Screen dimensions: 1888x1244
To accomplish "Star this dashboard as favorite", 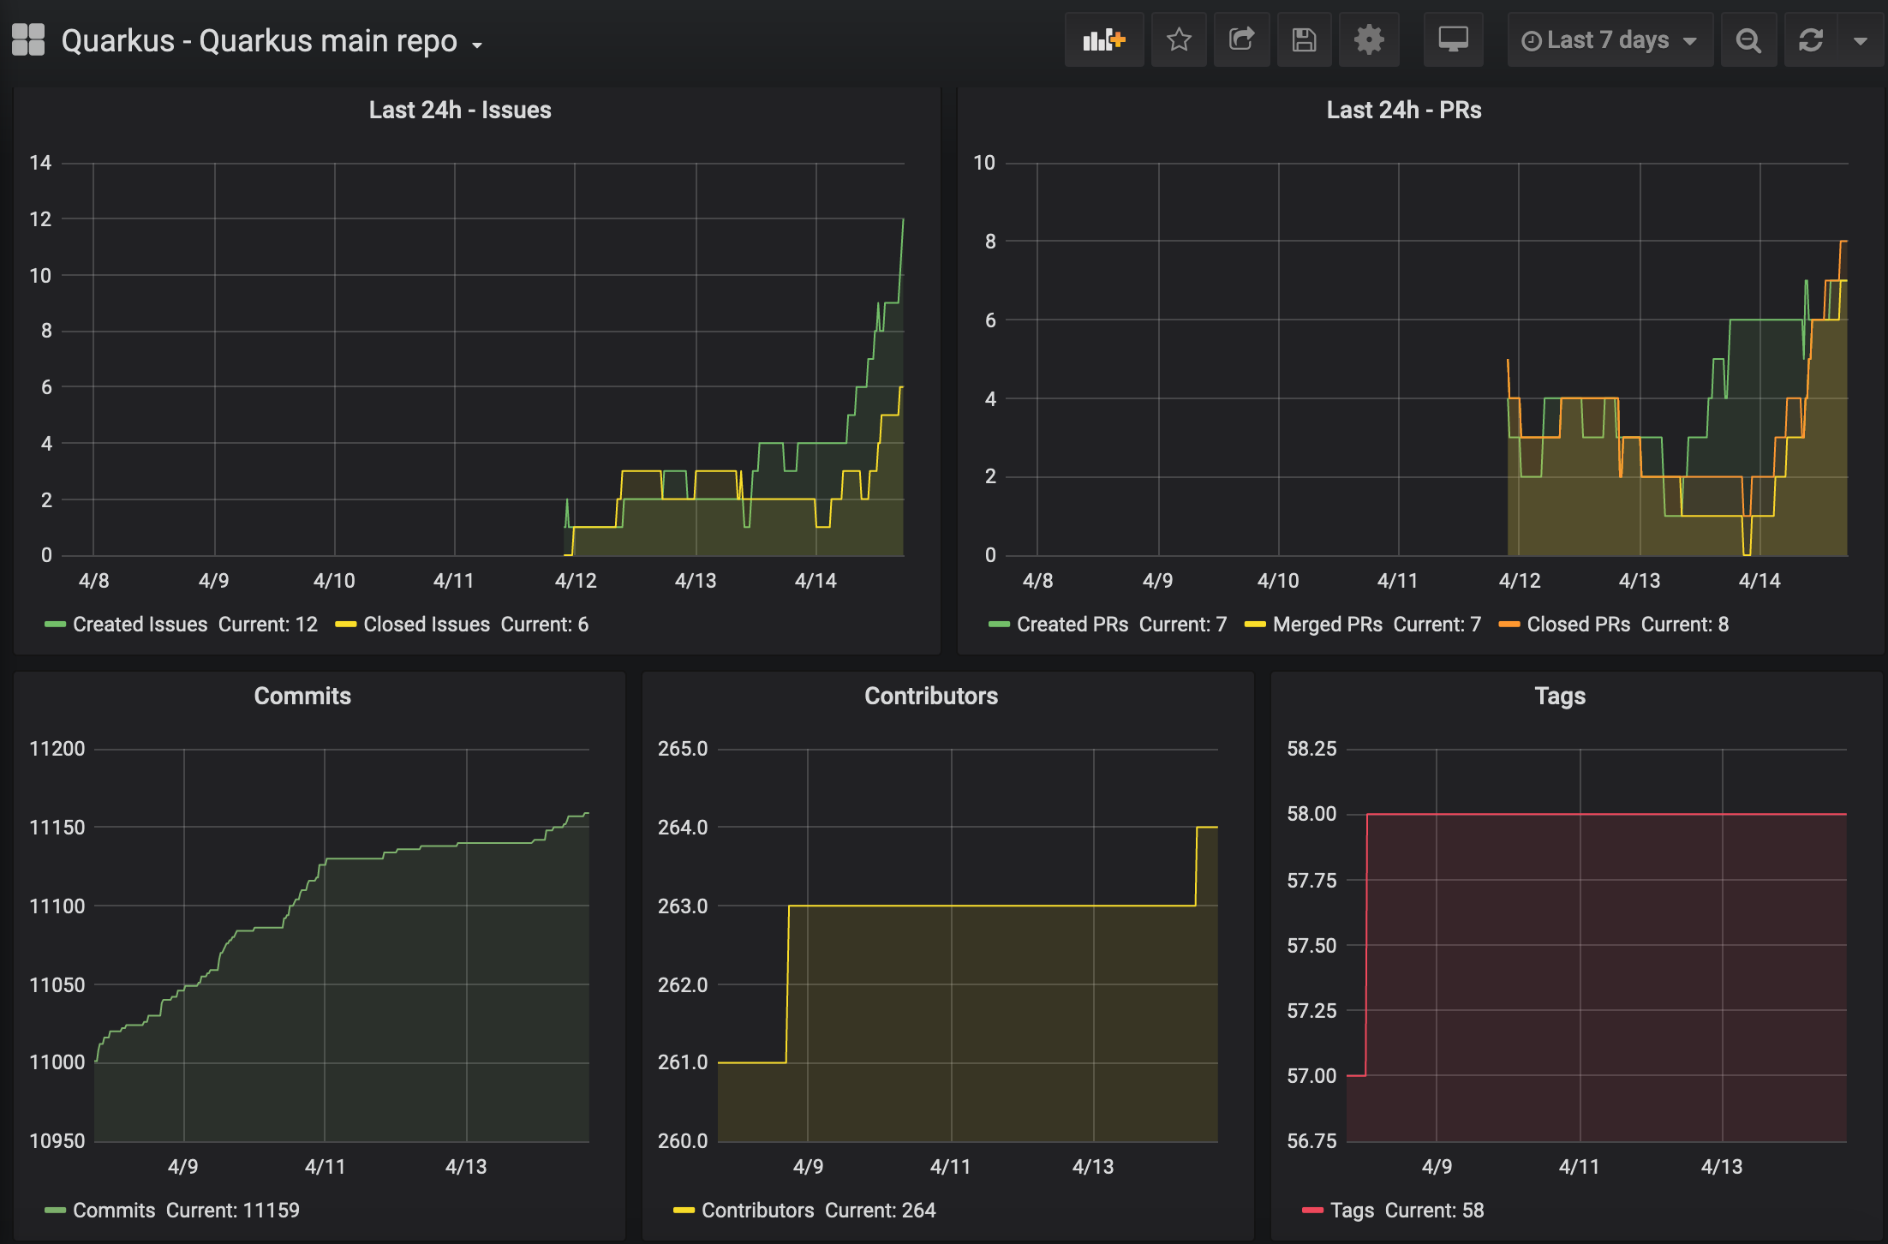I will (x=1179, y=39).
